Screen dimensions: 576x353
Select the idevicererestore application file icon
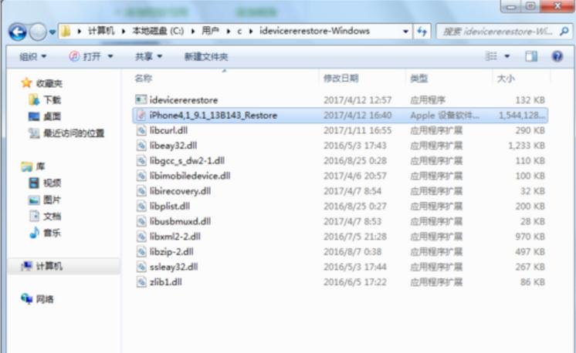pyautogui.click(x=141, y=99)
